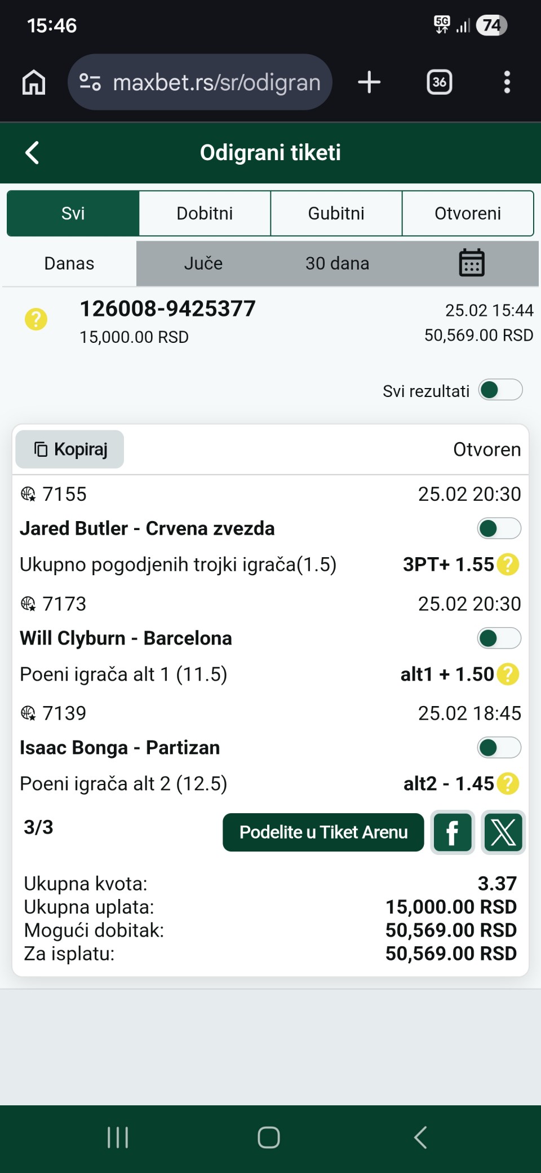Viewport: 541px width, 1173px height.
Task: Share ticket on X
Action: 503,832
